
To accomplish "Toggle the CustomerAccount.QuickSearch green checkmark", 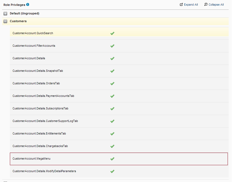I will [112, 33].
